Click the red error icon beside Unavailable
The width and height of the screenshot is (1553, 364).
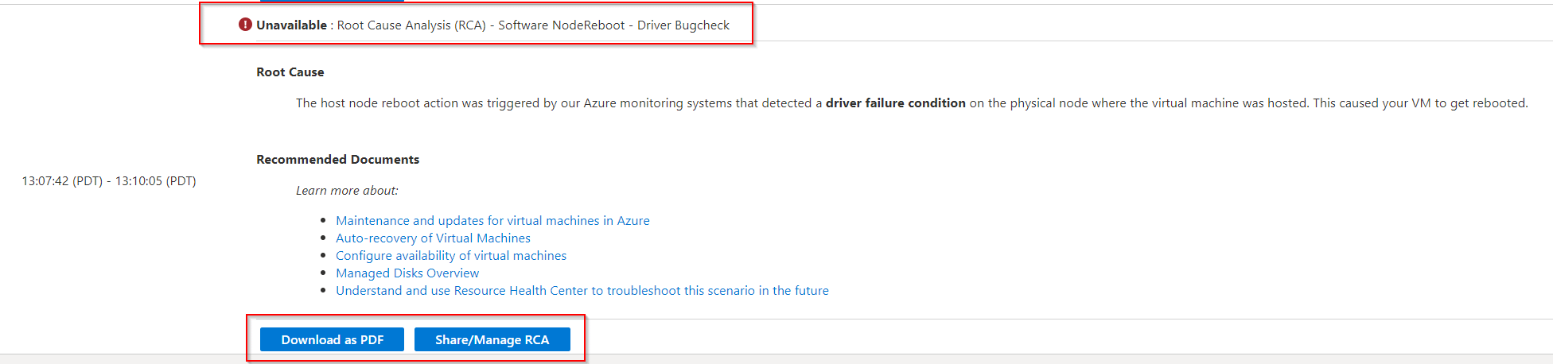[245, 25]
